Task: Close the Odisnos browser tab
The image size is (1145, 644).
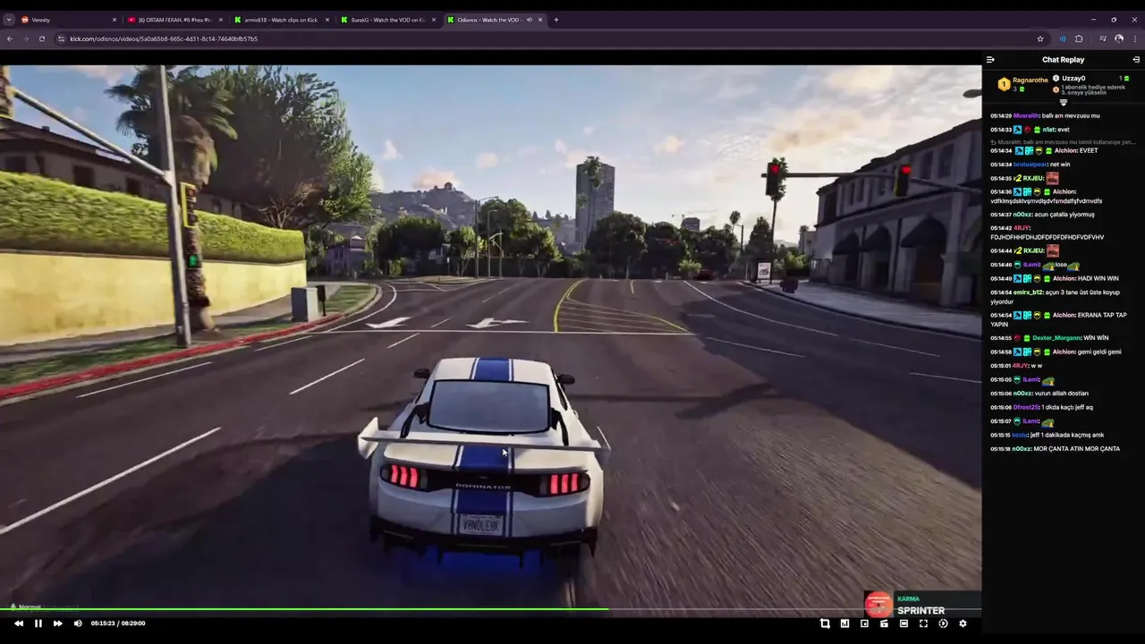Action: coord(540,20)
